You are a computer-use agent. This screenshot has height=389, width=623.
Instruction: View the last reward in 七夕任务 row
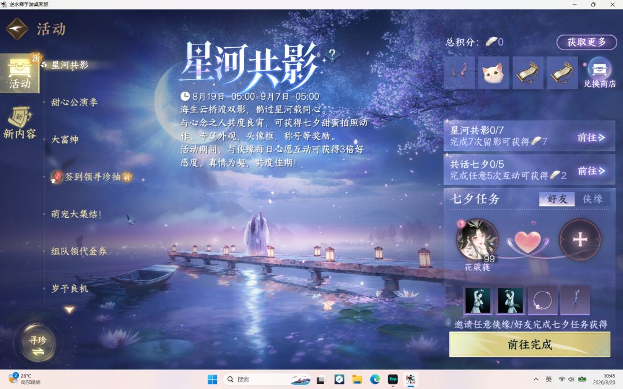[575, 300]
